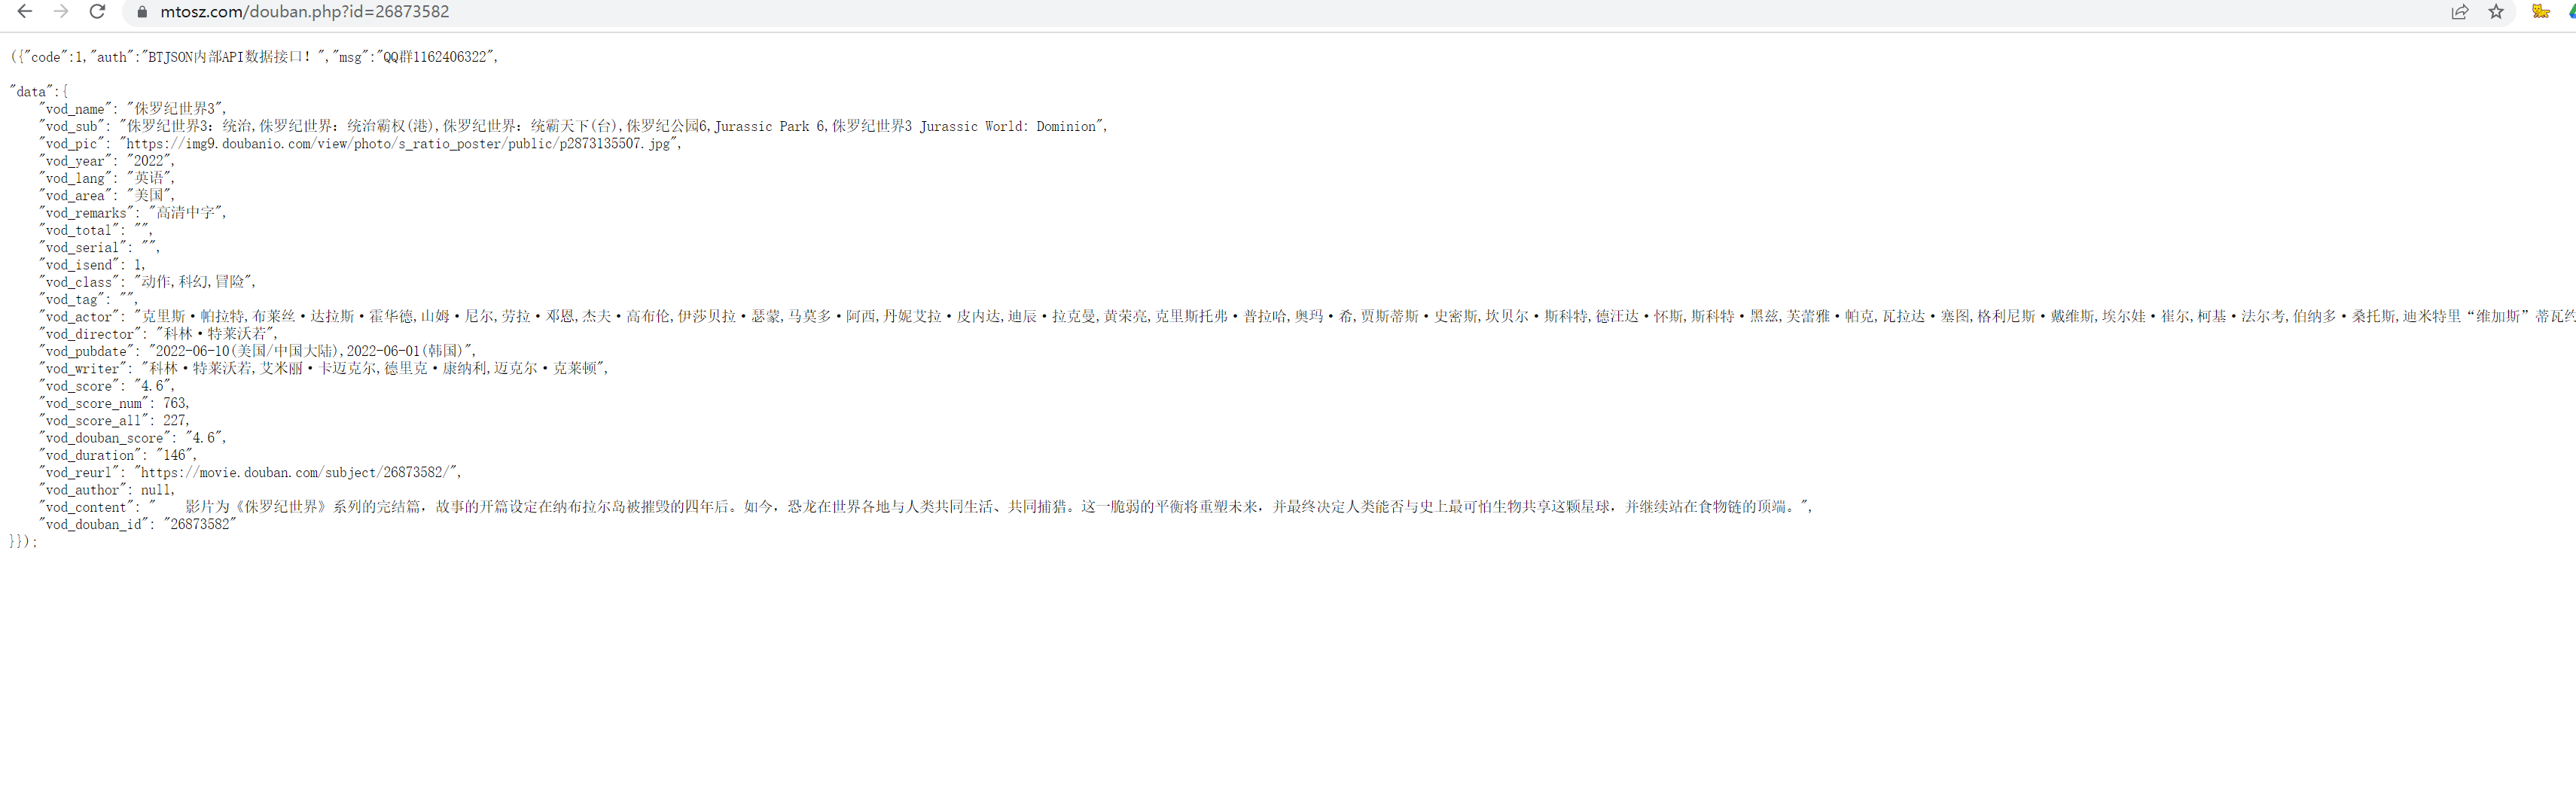The width and height of the screenshot is (2576, 806).
Task: Select the vod_douban_id value 26873582
Action: pyautogui.click(x=200, y=524)
